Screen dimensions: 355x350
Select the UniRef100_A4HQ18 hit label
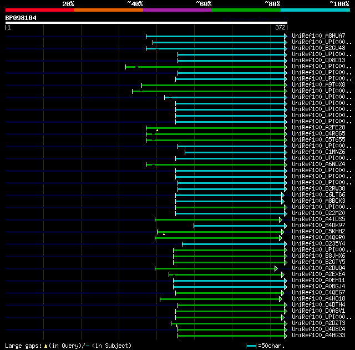pos(318,299)
